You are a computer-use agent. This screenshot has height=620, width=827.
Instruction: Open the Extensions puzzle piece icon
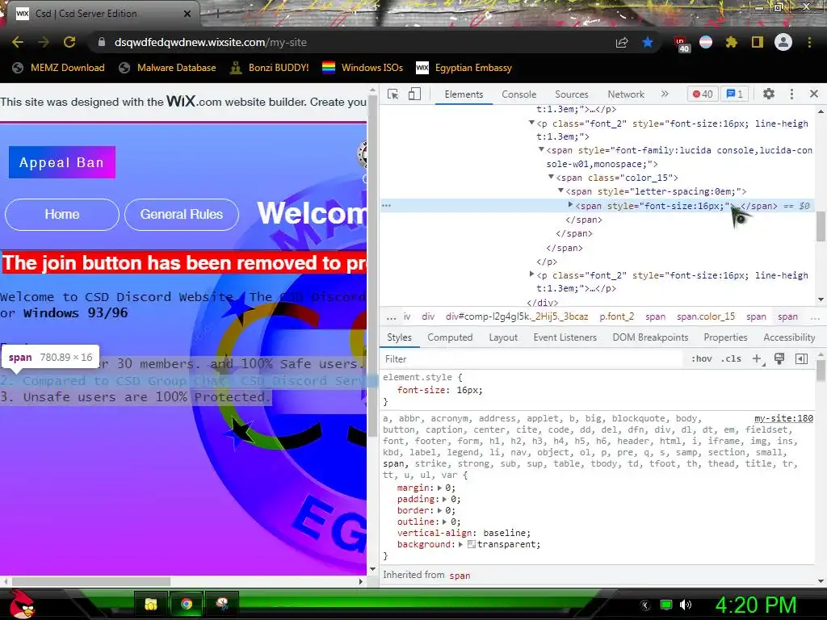[731, 42]
